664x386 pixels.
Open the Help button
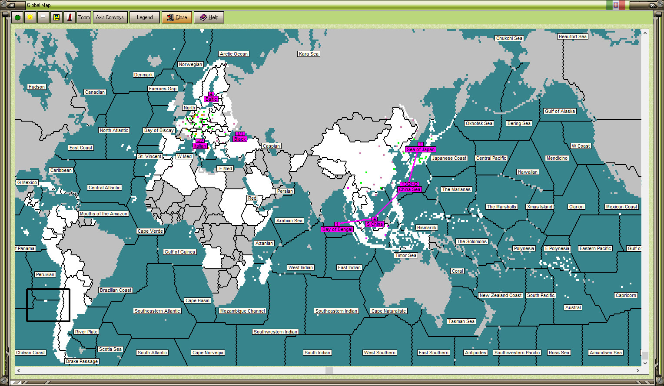[209, 17]
